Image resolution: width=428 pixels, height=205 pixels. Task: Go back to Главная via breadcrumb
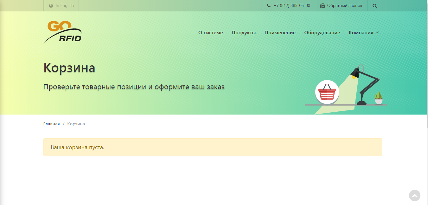pos(51,124)
